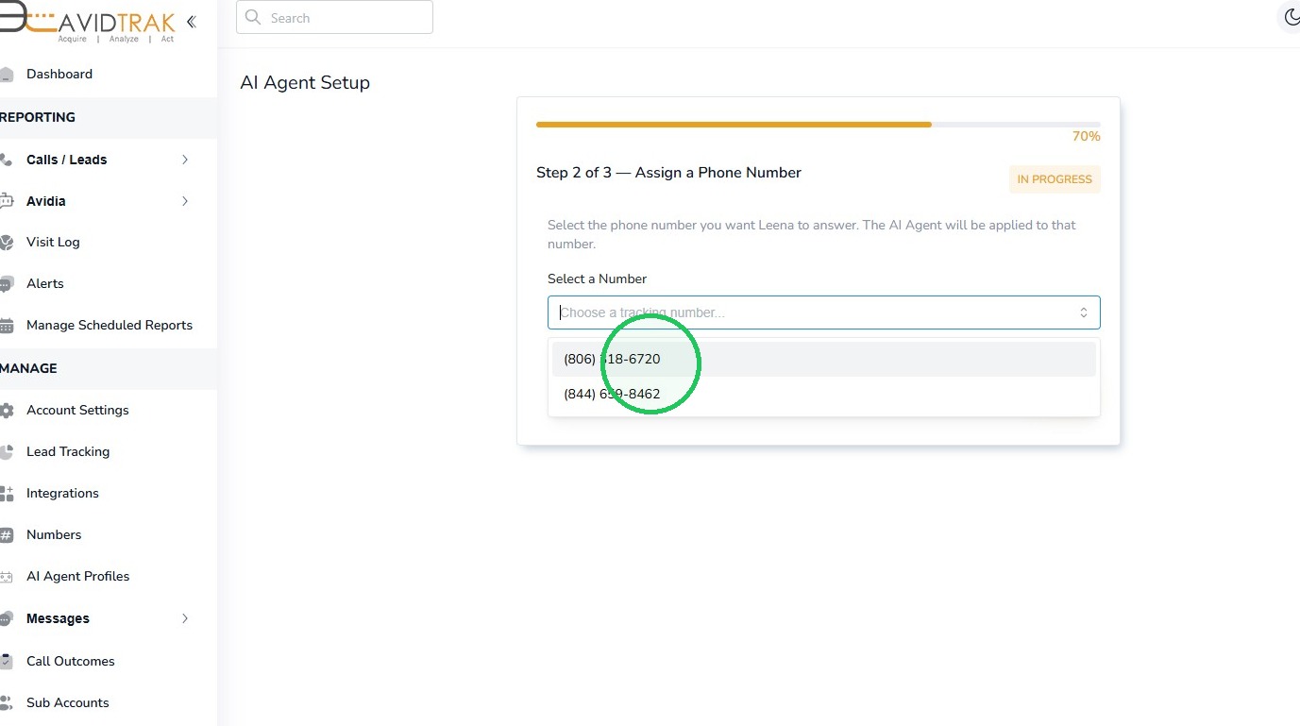1300x726 pixels.
Task: Click the Manage Scheduled Reports calendar icon
Action: click(6, 326)
